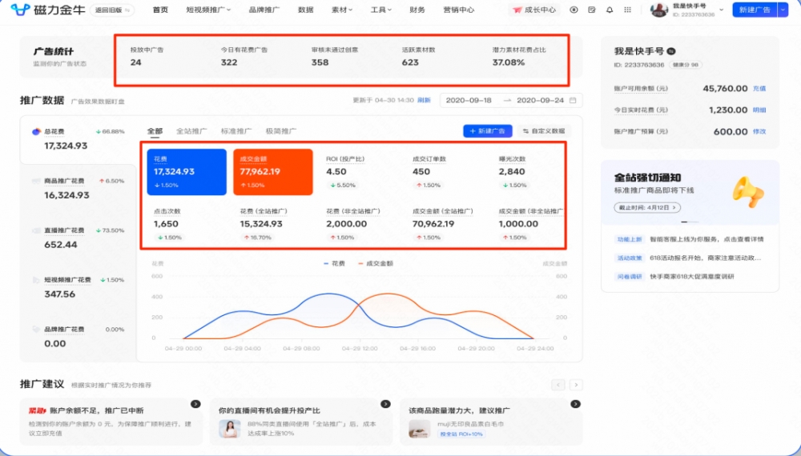
Task: Select the blue 花费 metric card
Action: pyautogui.click(x=187, y=172)
